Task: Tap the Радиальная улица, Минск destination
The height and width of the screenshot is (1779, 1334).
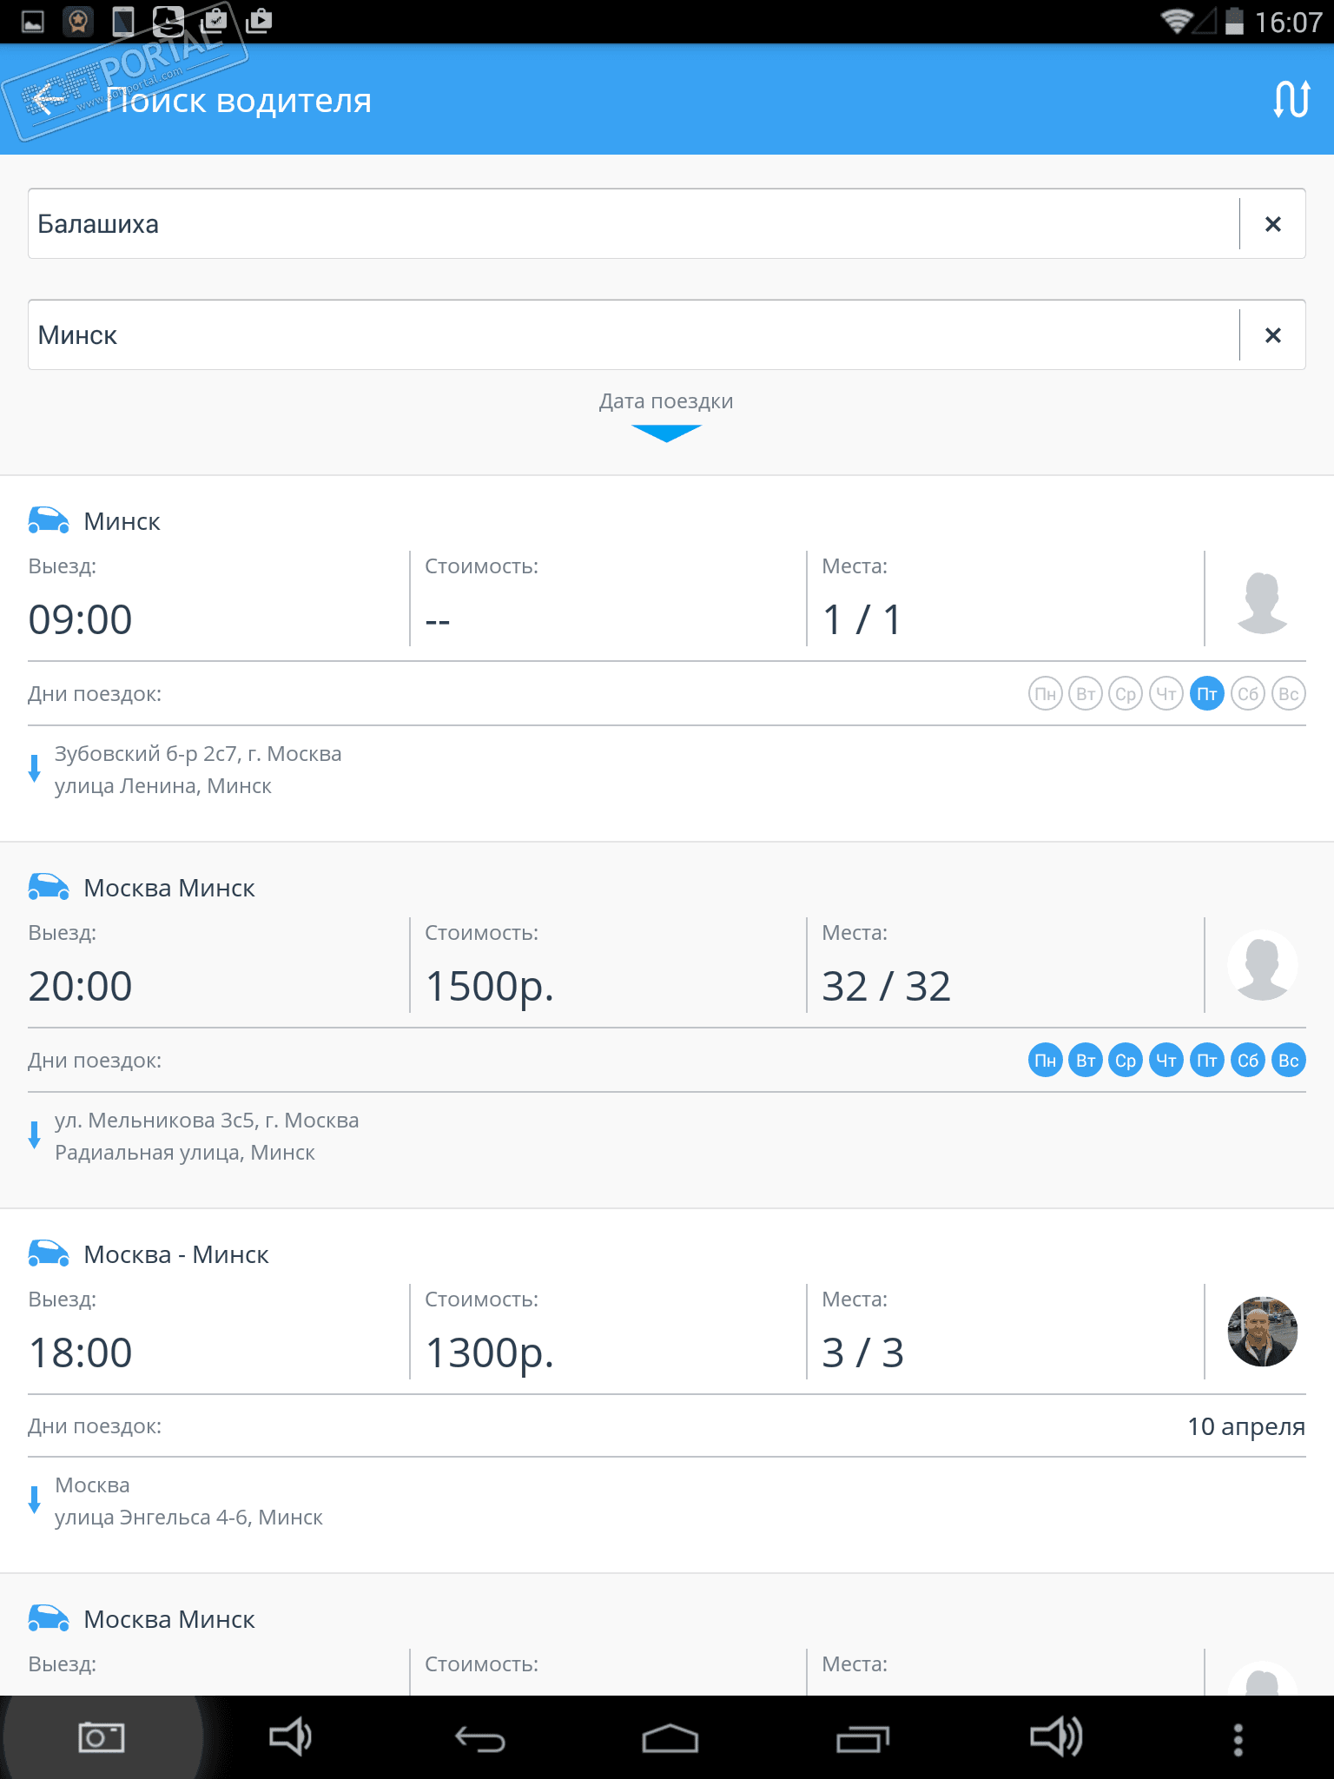Action: click(185, 1153)
